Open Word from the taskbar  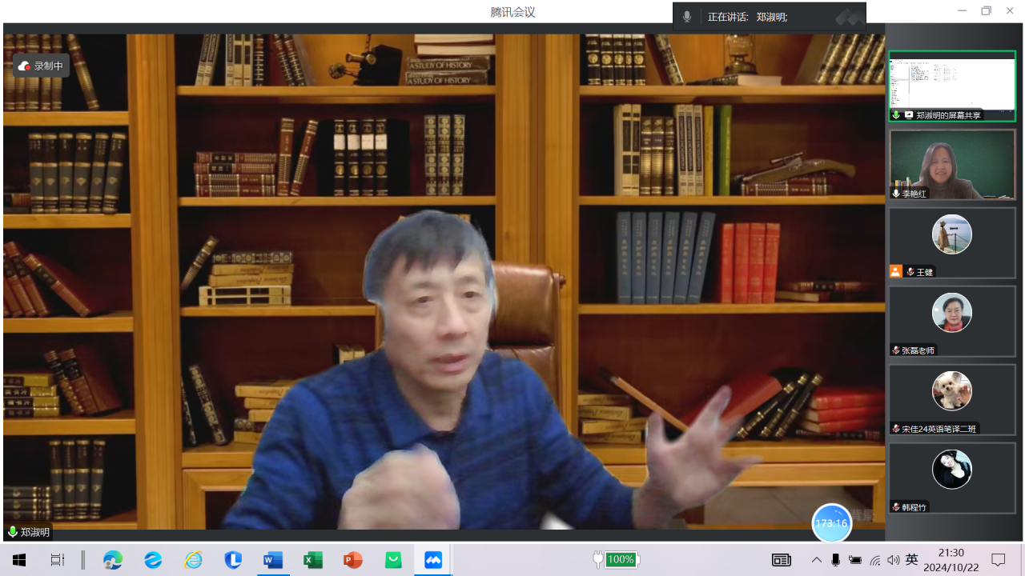pos(273,560)
